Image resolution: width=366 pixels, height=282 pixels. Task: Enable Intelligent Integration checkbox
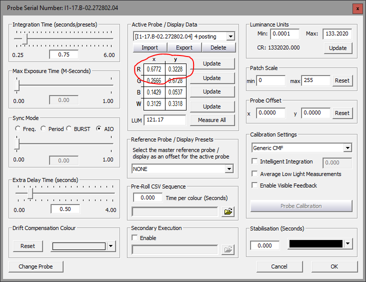coord(254,161)
